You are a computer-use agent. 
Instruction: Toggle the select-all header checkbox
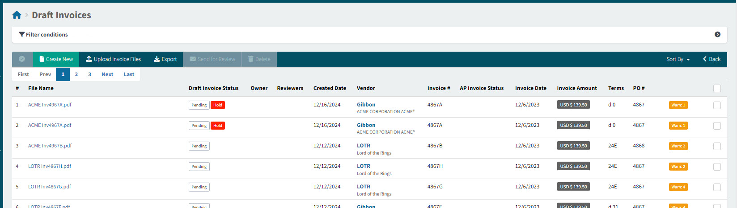(x=717, y=88)
